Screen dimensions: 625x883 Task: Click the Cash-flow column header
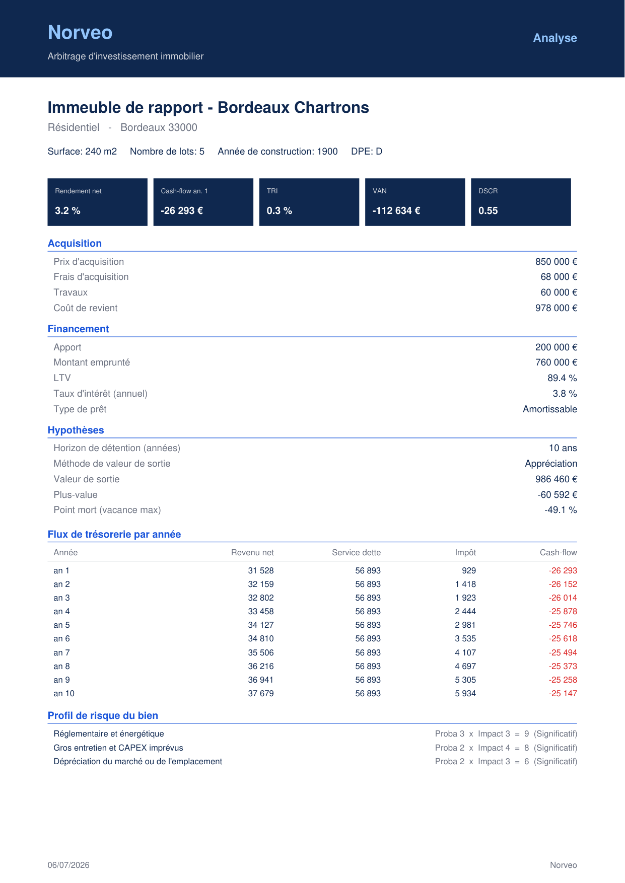pos(558,553)
